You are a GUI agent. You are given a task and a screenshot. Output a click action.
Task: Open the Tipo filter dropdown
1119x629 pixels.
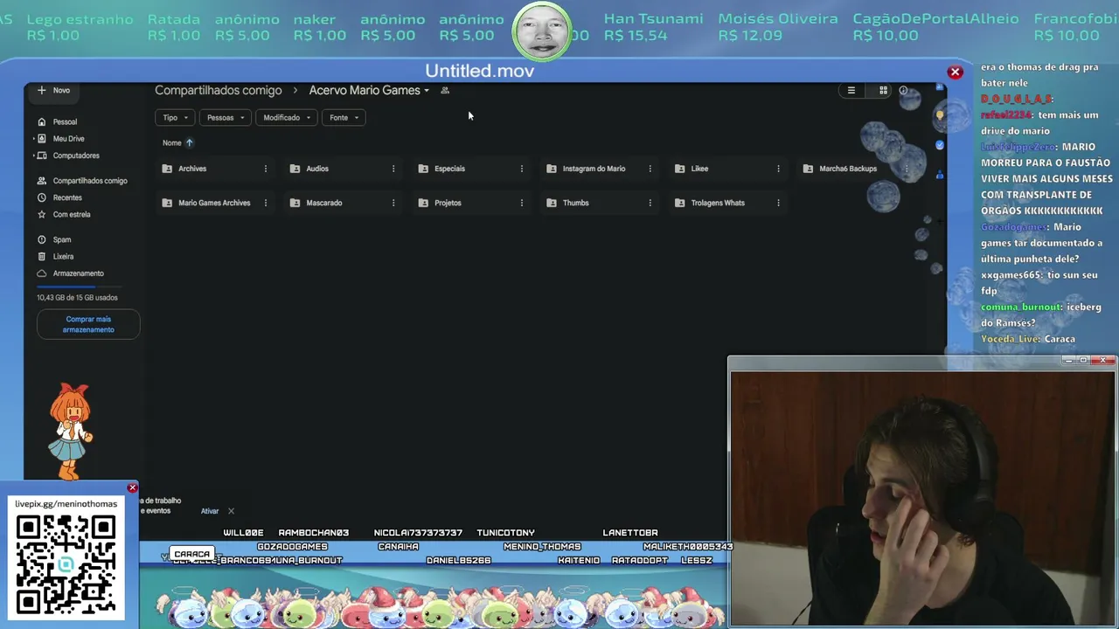coord(175,117)
